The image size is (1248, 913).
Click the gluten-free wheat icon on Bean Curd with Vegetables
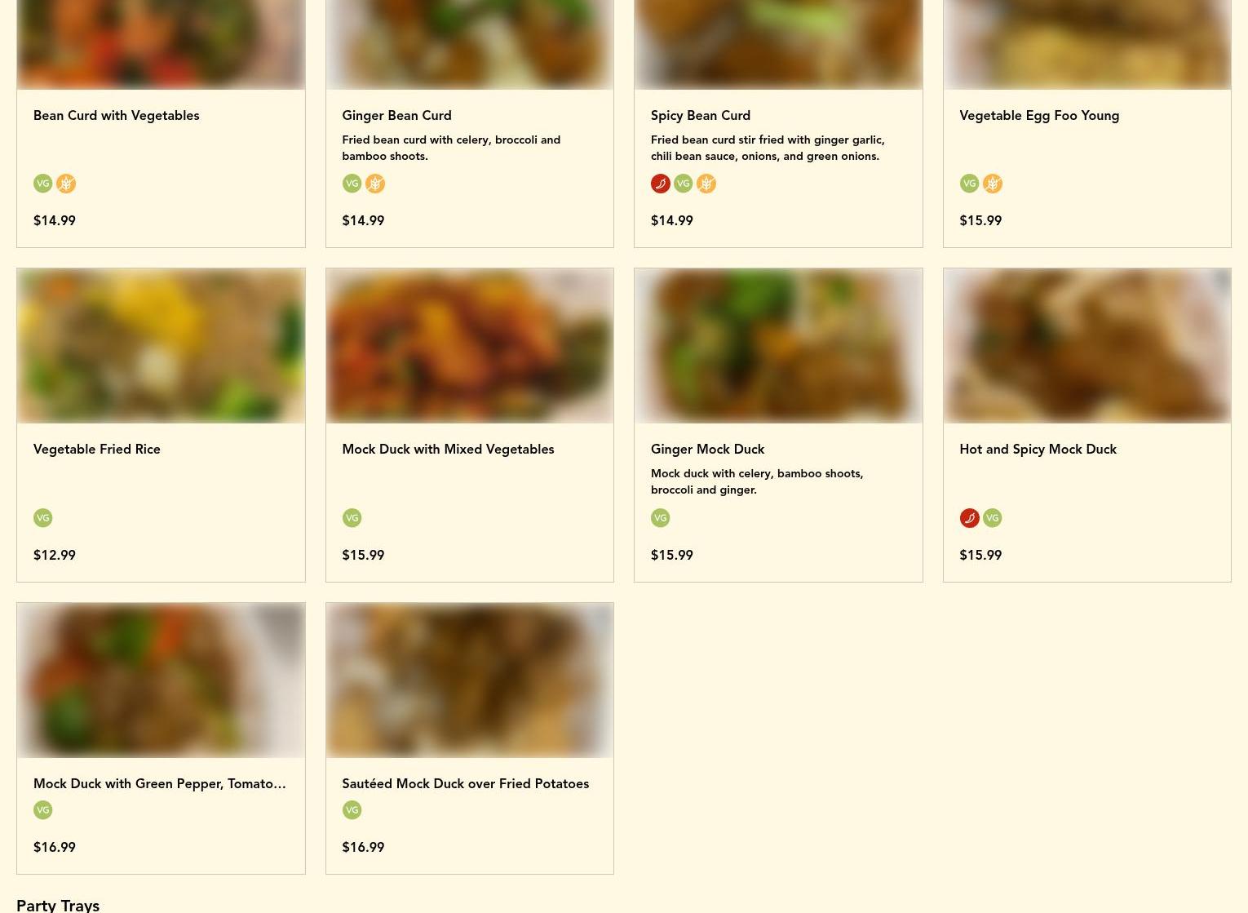(66, 184)
